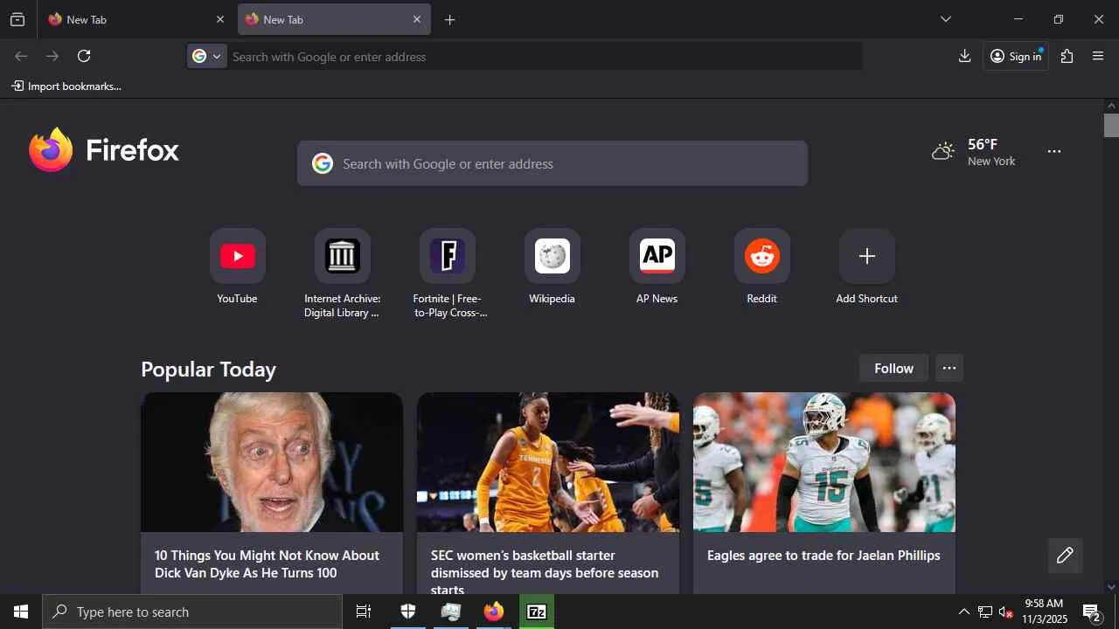The image size is (1119, 629).
Task: Open the New York weather widget
Action: pyautogui.click(x=974, y=152)
